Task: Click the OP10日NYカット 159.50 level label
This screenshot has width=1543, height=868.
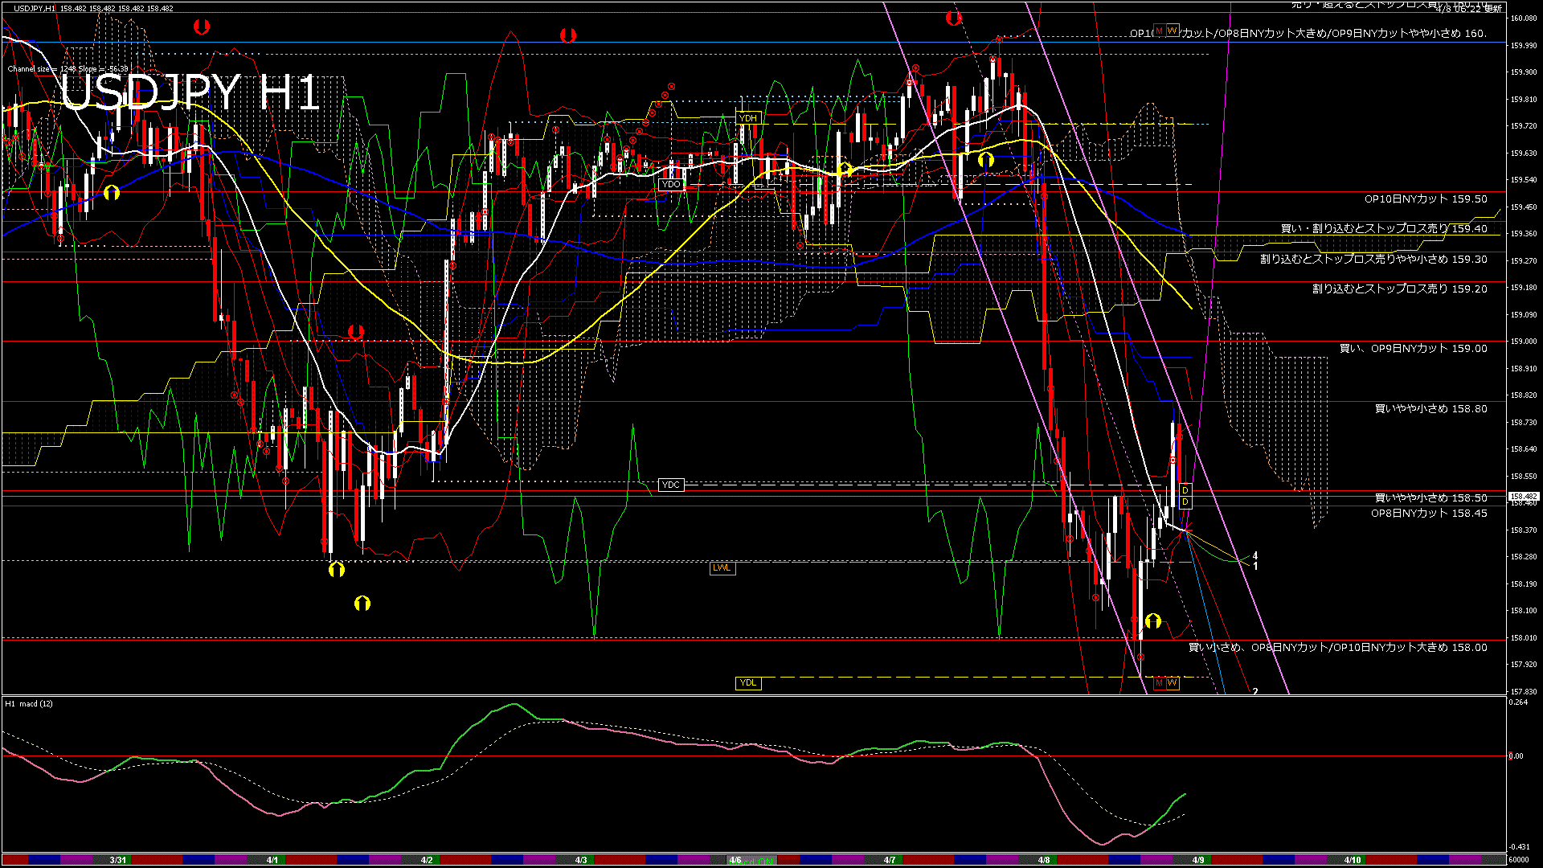Action: [1425, 199]
